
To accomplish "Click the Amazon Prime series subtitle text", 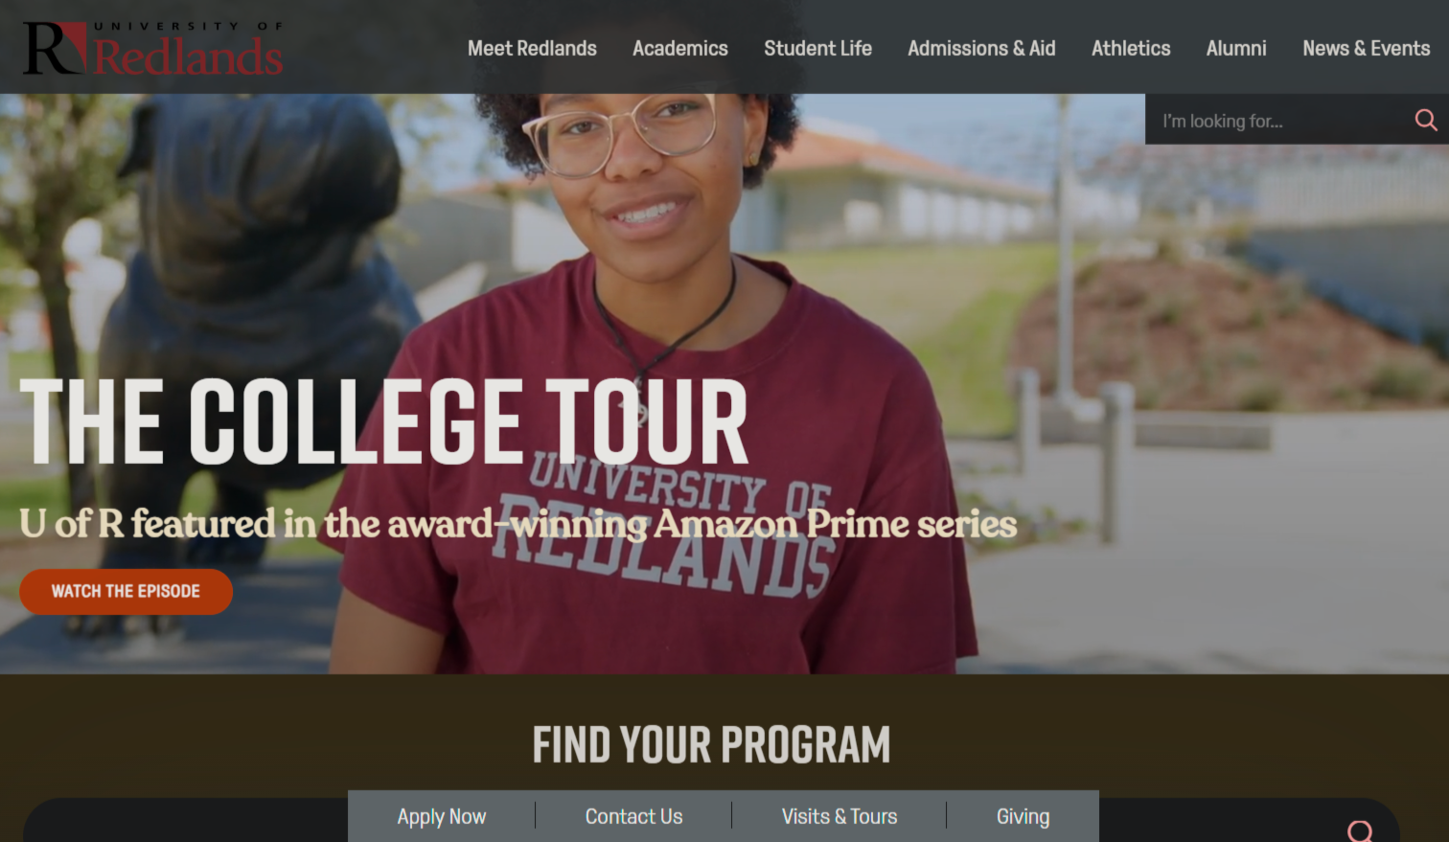I will (518, 523).
